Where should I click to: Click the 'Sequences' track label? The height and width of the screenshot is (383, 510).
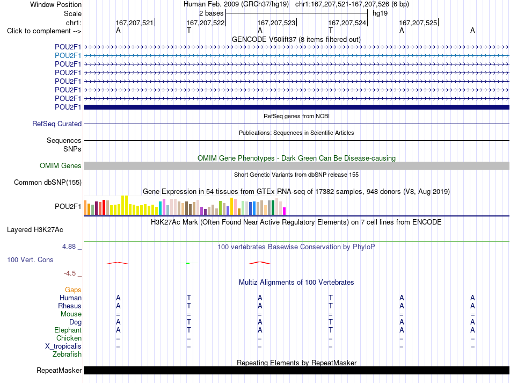tap(64, 140)
